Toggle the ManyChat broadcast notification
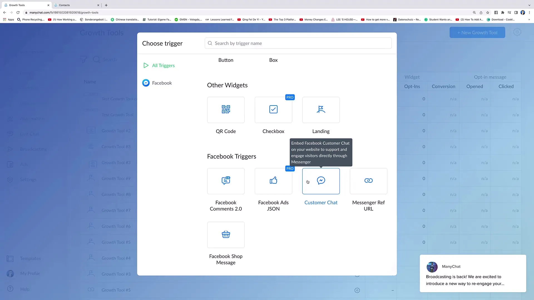534x300 pixels. (473, 273)
